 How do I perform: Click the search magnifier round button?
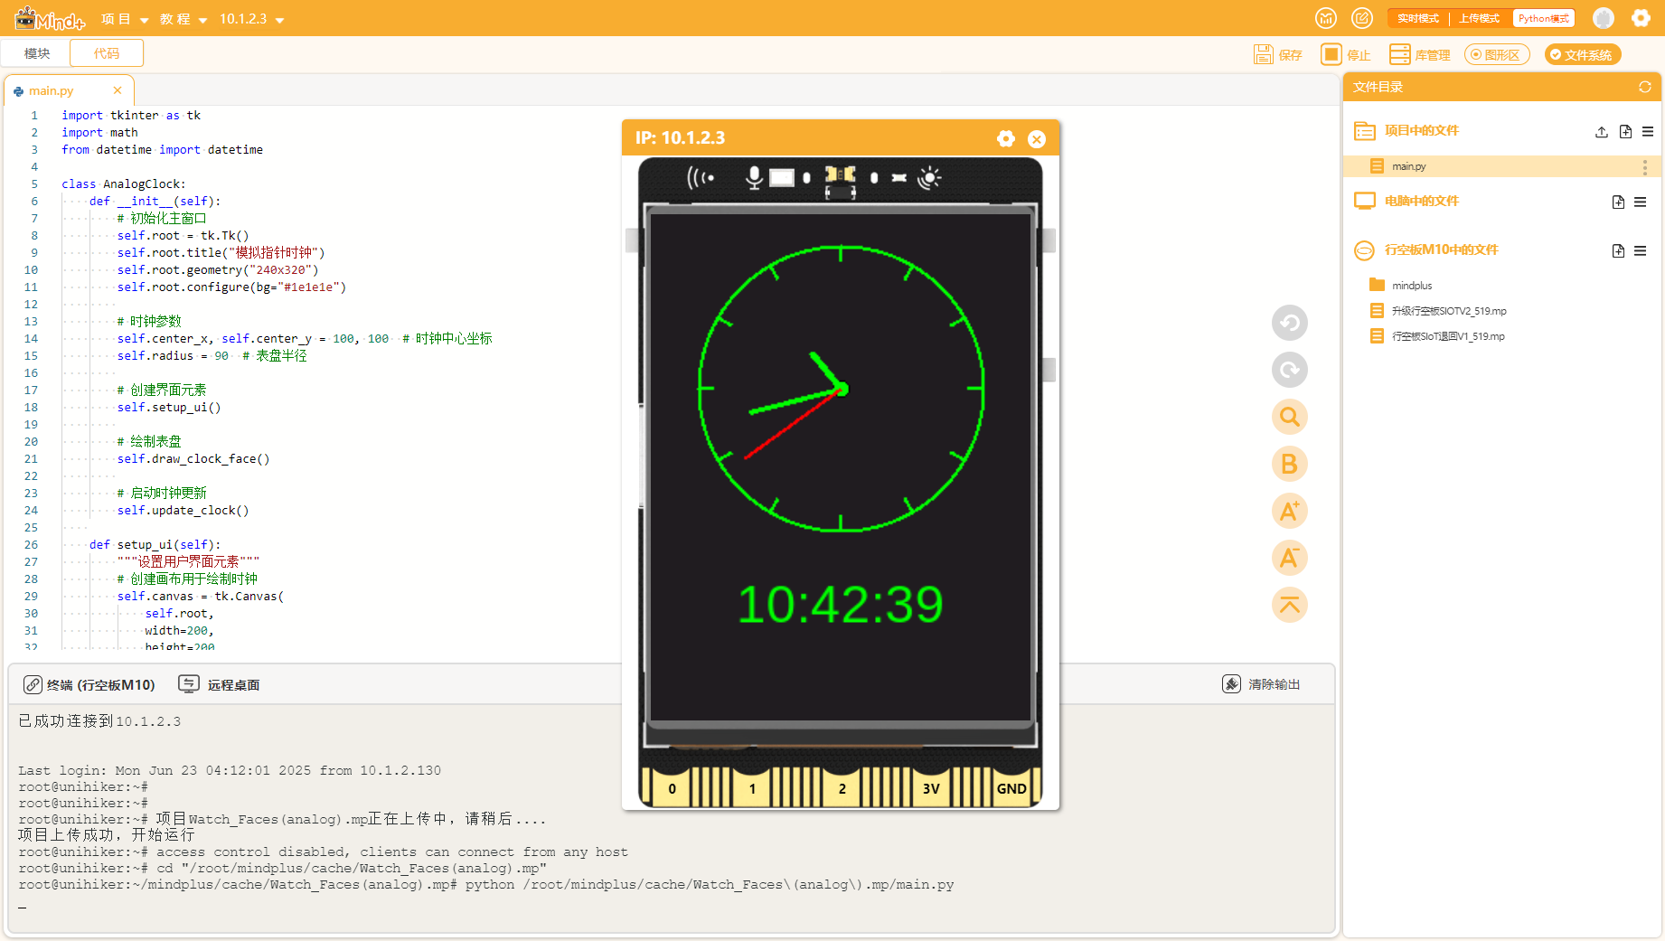pos(1290,417)
